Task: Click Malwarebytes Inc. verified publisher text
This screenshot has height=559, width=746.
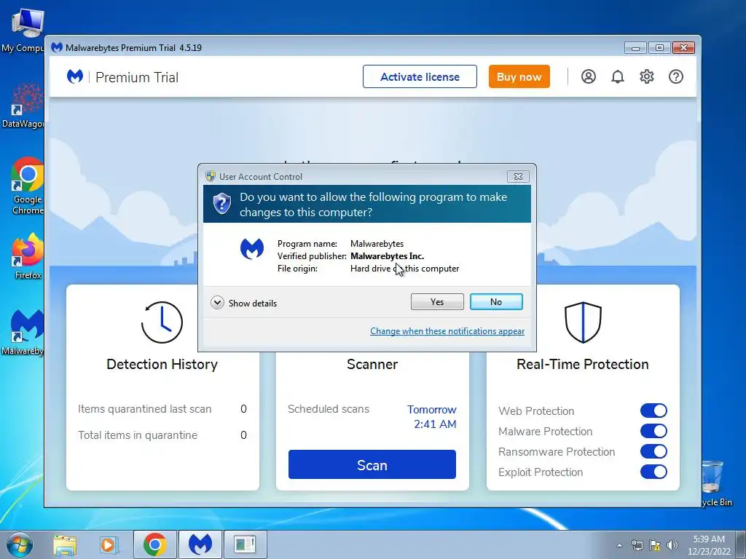Action: 388,255
